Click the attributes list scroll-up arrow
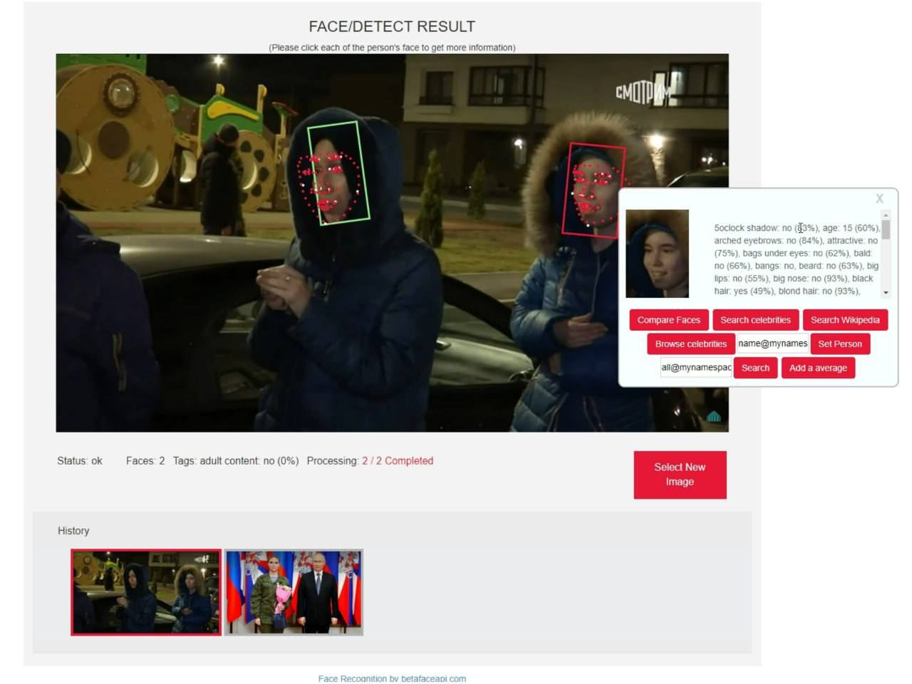Screen dimensions: 912x684 (886, 214)
